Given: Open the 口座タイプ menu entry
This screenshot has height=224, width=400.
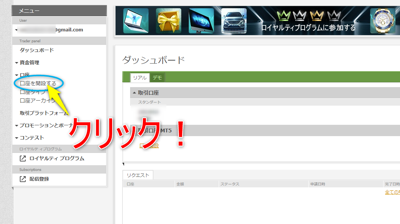Looking at the screenshot, I should (x=33, y=92).
